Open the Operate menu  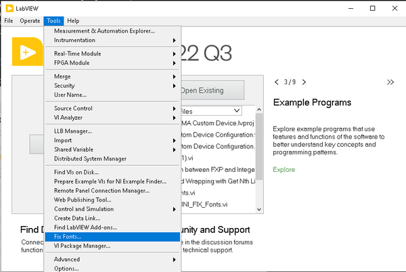pyautogui.click(x=30, y=21)
